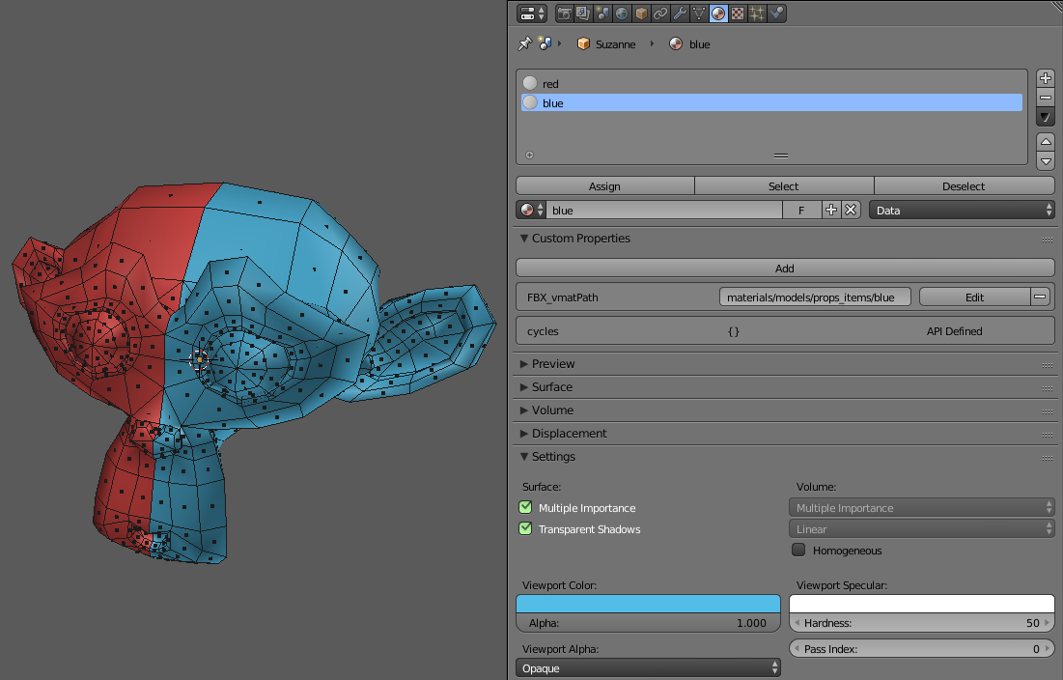Open the Texture properties tab (checker icon)

click(x=738, y=13)
